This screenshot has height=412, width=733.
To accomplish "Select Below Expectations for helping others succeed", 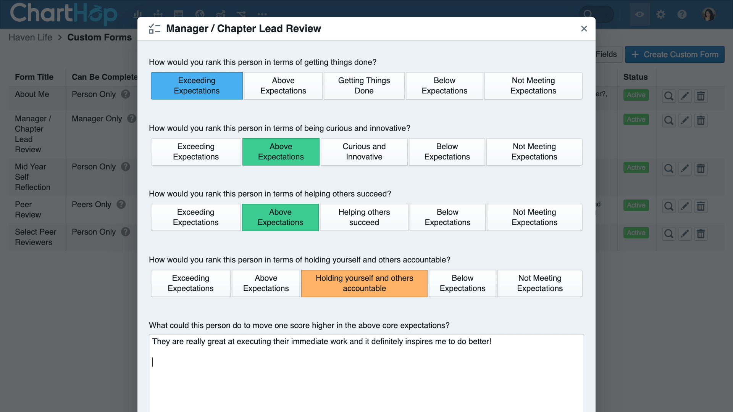I will pos(447,217).
